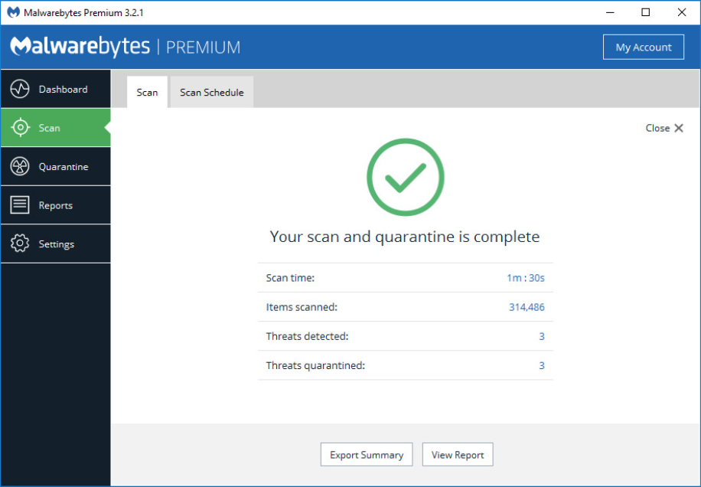This screenshot has height=487, width=701.
Task: Open the Dashboard section
Action: [x=55, y=89]
